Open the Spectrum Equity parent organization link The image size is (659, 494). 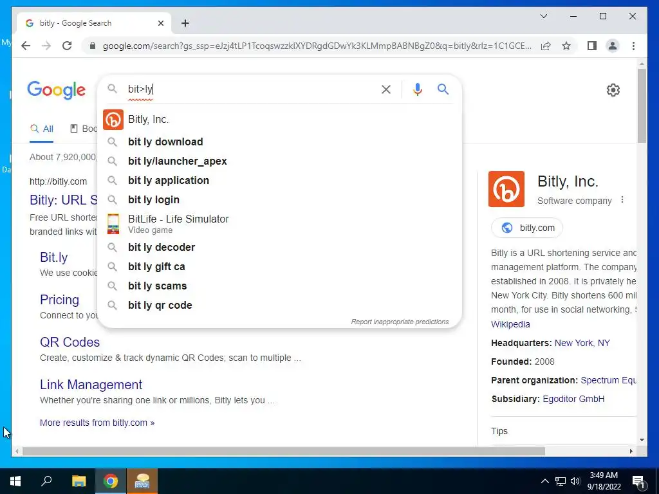point(608,380)
